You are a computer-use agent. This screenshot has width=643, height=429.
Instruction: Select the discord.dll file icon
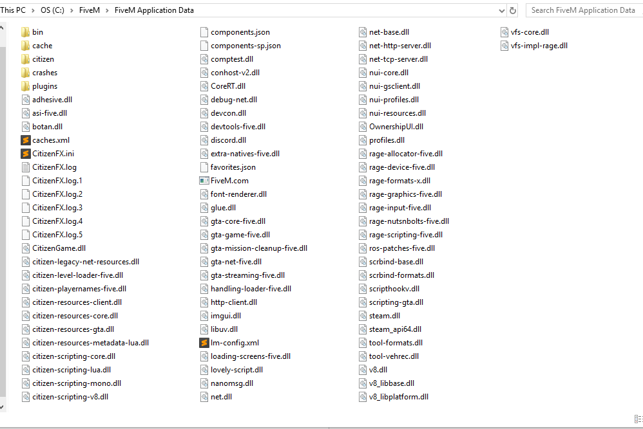coord(204,140)
